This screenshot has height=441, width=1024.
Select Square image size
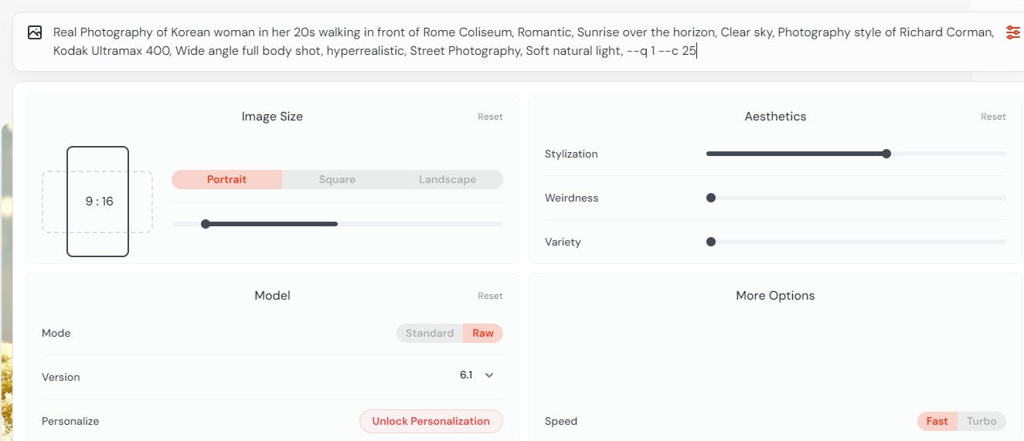pos(337,180)
